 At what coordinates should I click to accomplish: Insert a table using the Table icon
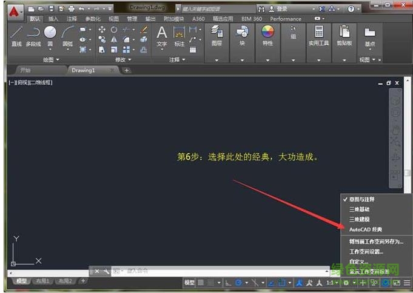[193, 50]
